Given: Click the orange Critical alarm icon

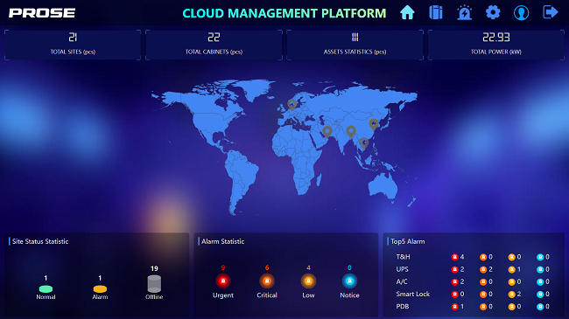Looking at the screenshot, I should tap(267, 281).
